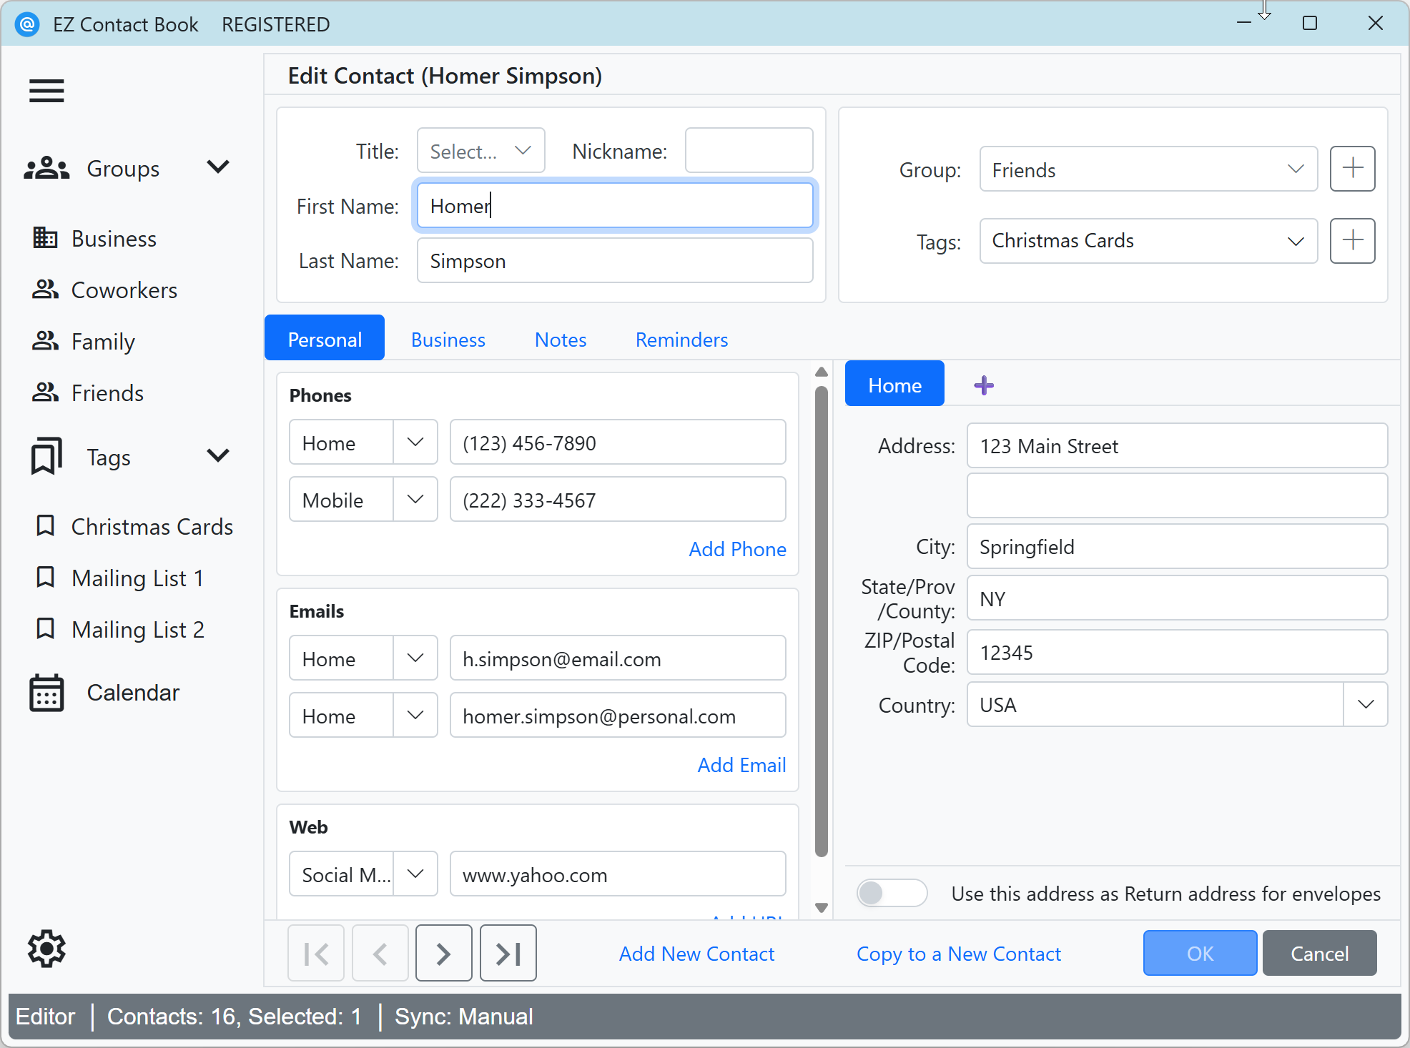Click Add New Contact
This screenshot has width=1410, height=1048.
[696, 953]
